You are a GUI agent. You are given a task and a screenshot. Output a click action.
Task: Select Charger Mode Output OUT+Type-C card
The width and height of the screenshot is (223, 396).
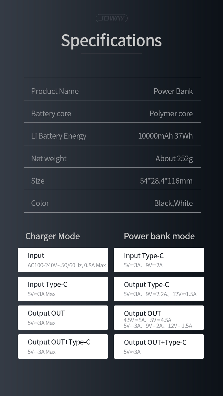[63, 346]
